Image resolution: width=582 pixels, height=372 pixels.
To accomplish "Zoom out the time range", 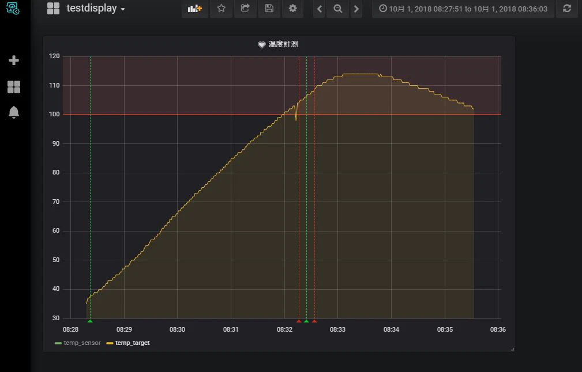I will point(338,9).
